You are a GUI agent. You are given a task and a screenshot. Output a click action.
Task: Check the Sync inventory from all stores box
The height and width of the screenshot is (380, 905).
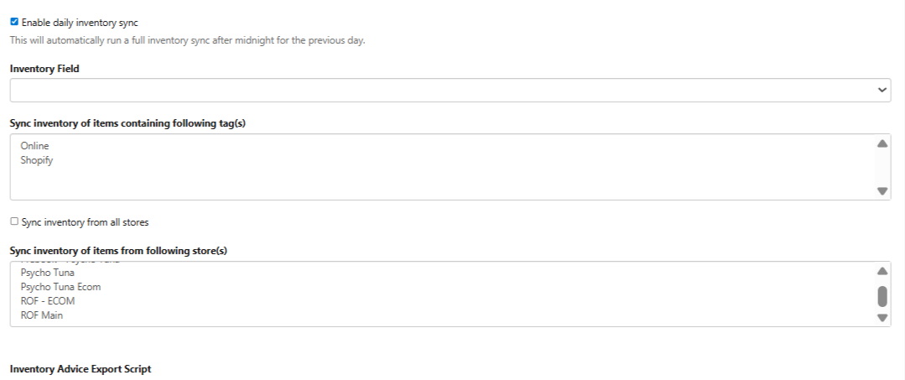click(14, 221)
